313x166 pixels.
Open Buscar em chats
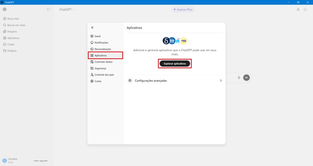tap(14, 25)
